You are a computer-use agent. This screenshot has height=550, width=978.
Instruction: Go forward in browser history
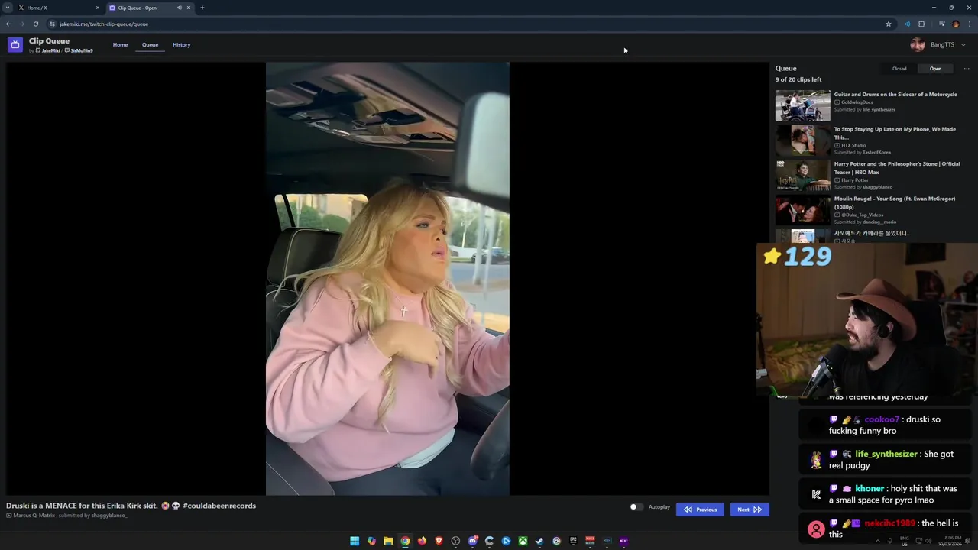[22, 24]
